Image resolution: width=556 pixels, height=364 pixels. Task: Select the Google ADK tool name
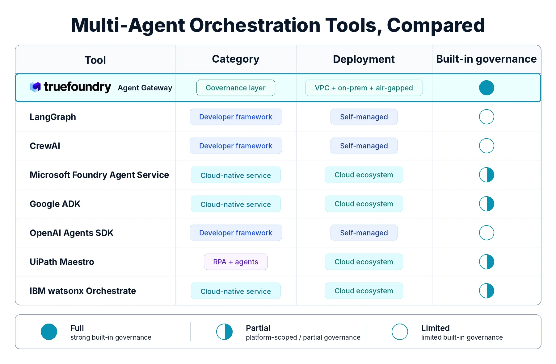(55, 204)
